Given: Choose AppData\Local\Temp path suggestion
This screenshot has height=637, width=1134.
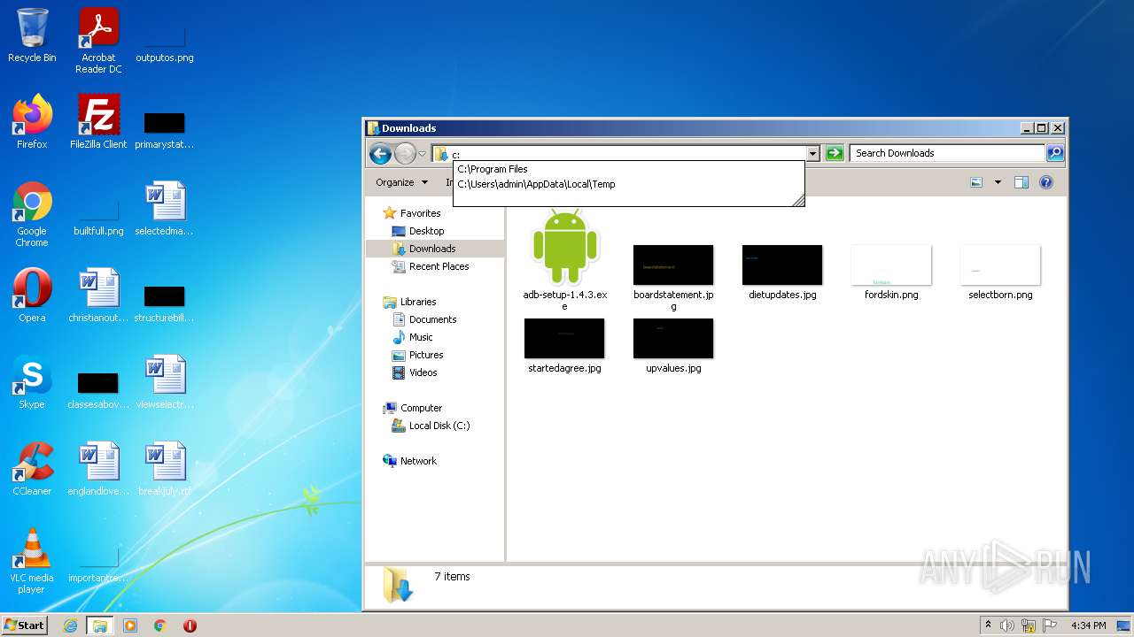Looking at the screenshot, I should [628, 184].
